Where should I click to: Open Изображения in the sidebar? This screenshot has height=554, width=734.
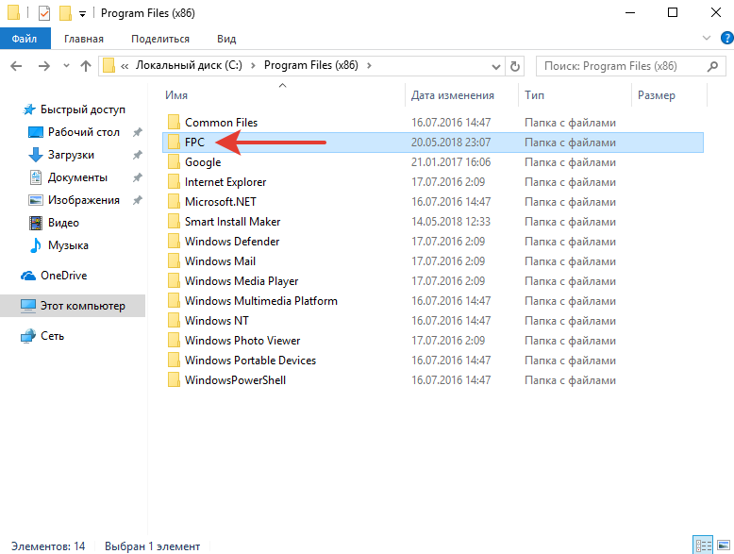pyautogui.click(x=84, y=200)
